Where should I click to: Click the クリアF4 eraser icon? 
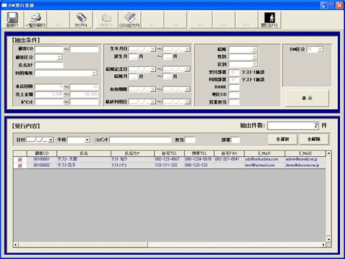pyautogui.click(x=81, y=18)
